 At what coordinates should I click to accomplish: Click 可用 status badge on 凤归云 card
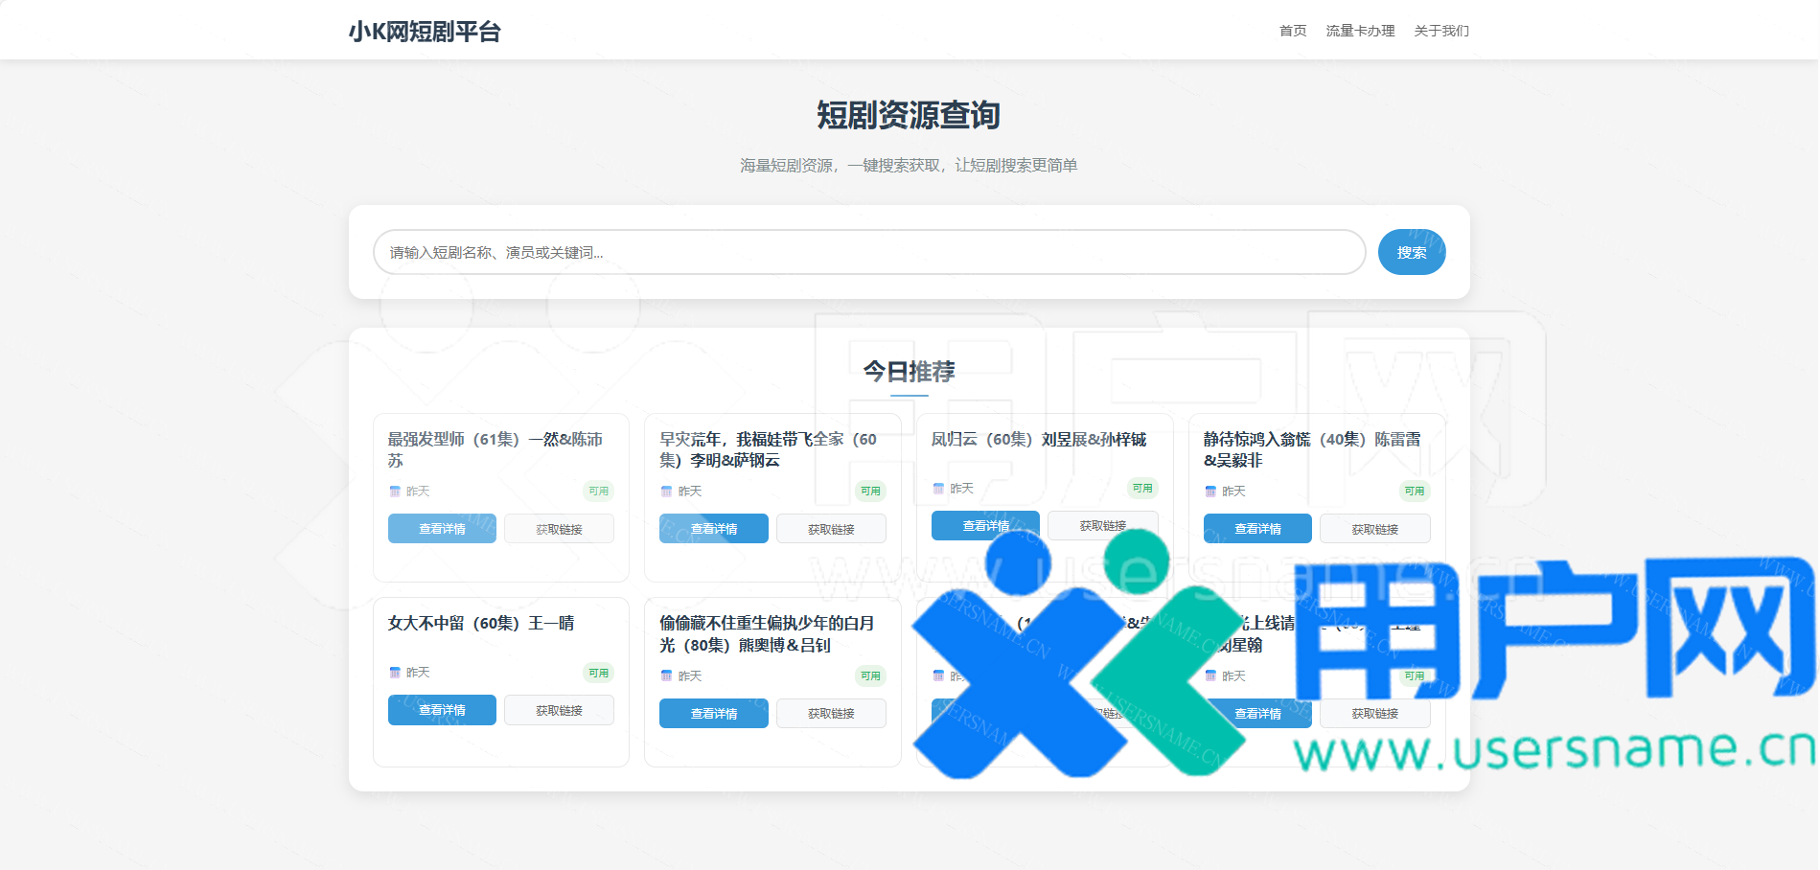1141,489
